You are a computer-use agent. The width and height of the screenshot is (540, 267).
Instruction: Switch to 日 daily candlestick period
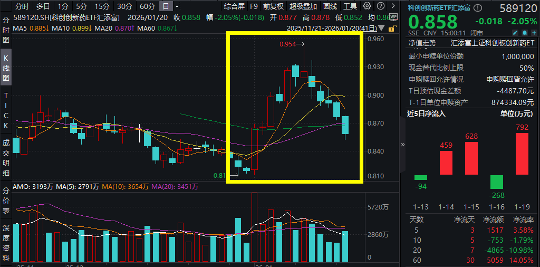[166, 7]
